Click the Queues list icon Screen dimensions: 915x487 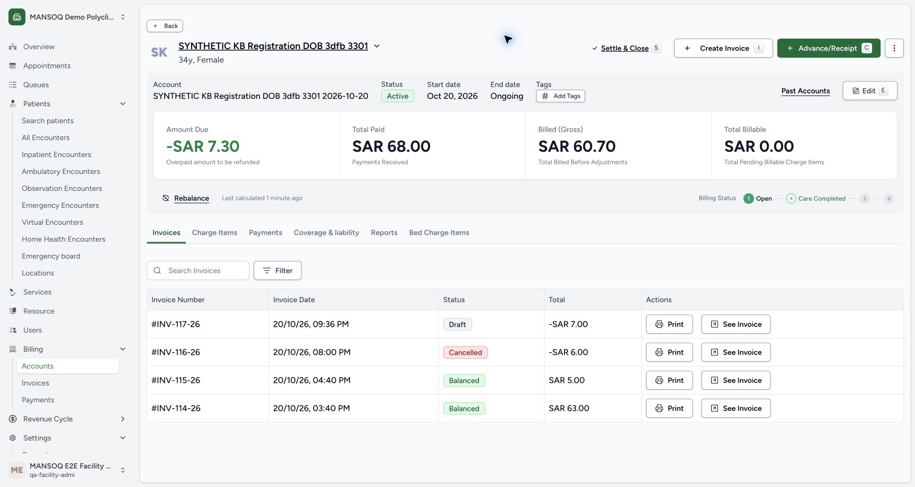click(x=13, y=85)
